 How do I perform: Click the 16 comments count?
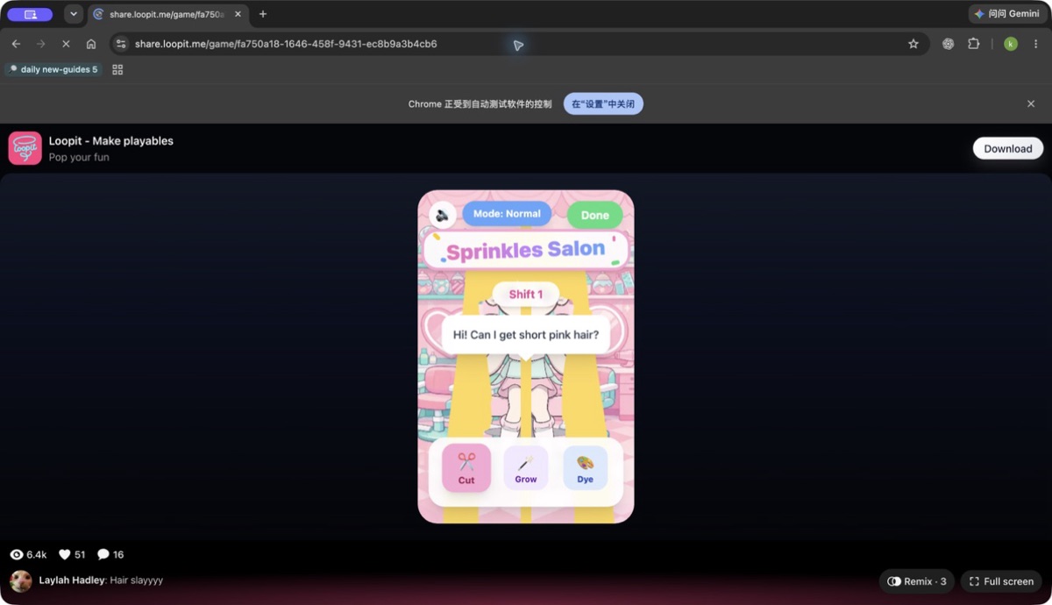click(118, 555)
